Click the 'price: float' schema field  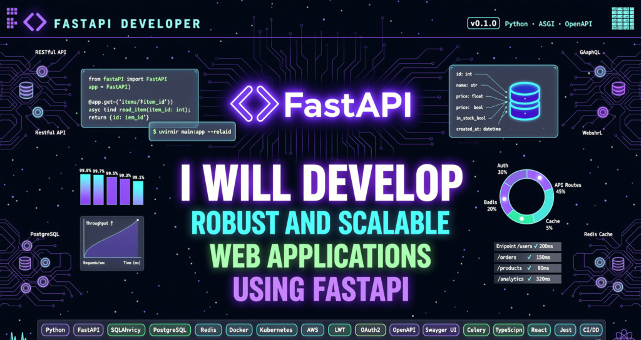[x=469, y=96]
